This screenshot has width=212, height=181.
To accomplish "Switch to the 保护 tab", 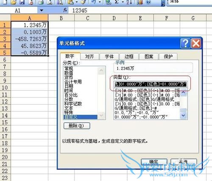I will point(168,56).
